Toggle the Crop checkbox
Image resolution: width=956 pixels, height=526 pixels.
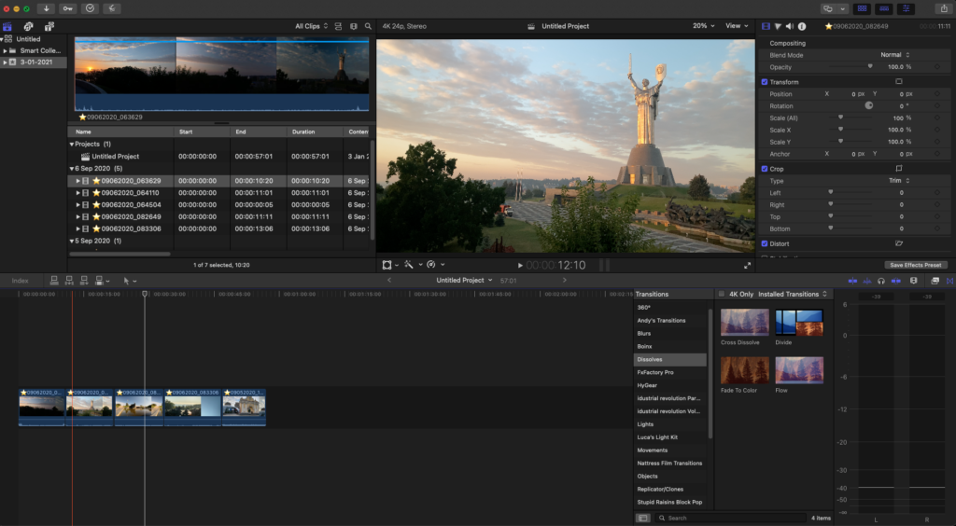click(x=765, y=169)
